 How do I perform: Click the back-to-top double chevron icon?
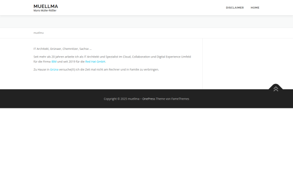(275, 89)
